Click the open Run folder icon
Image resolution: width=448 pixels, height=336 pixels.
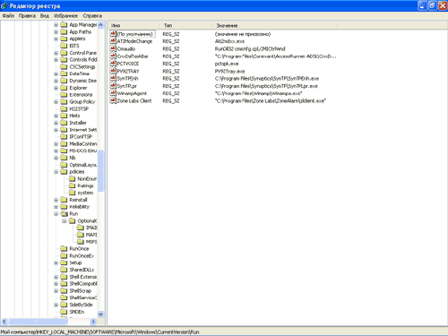coord(64,214)
